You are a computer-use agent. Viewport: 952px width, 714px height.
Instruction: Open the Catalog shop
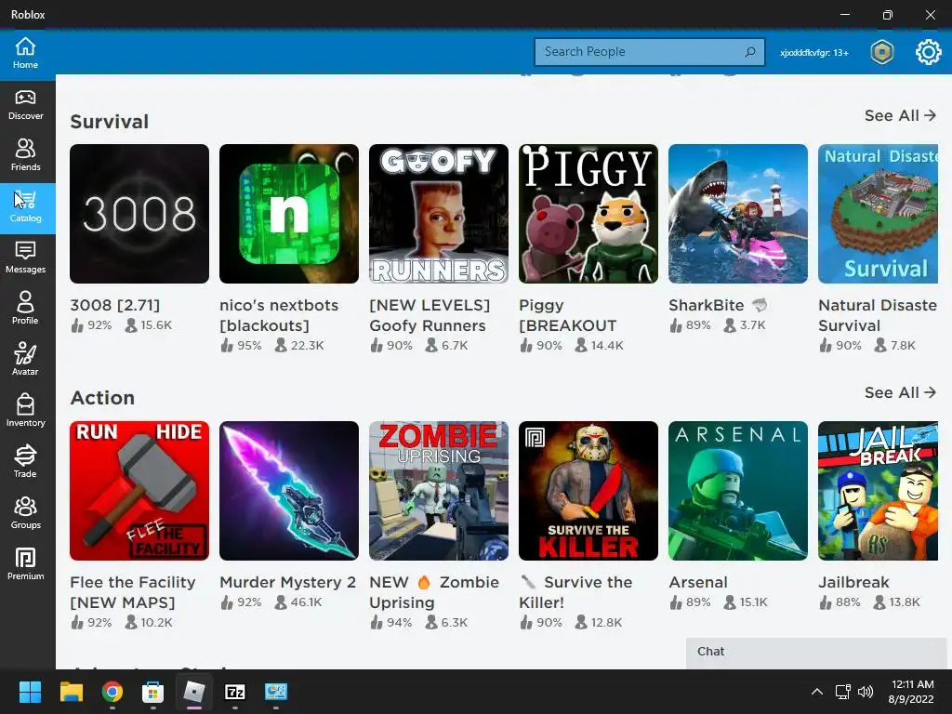[x=25, y=207]
